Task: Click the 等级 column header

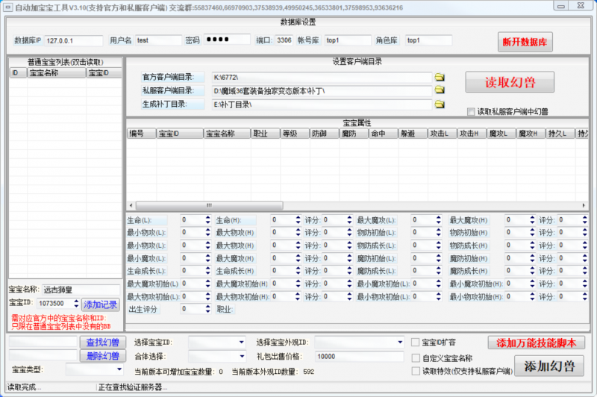Action: [x=295, y=134]
